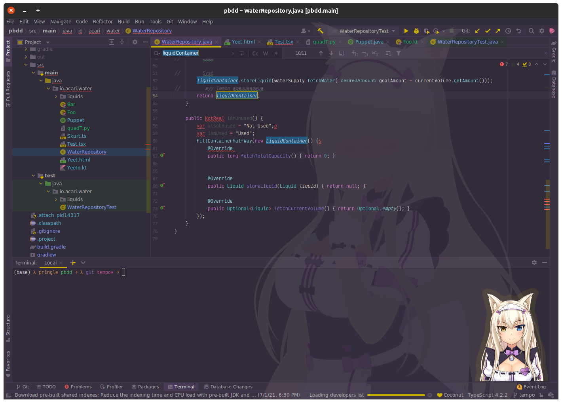The image size is (562, 403).
Task: Run the WaterRepositoryTest configuration
Action: 406,30
